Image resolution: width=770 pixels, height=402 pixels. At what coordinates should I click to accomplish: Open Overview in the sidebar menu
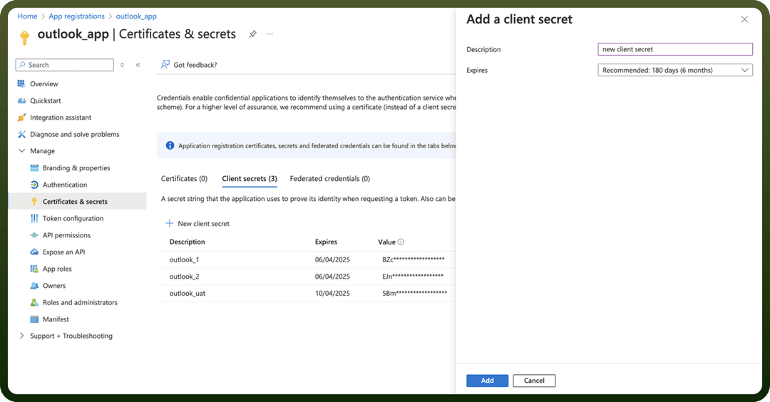pos(43,84)
